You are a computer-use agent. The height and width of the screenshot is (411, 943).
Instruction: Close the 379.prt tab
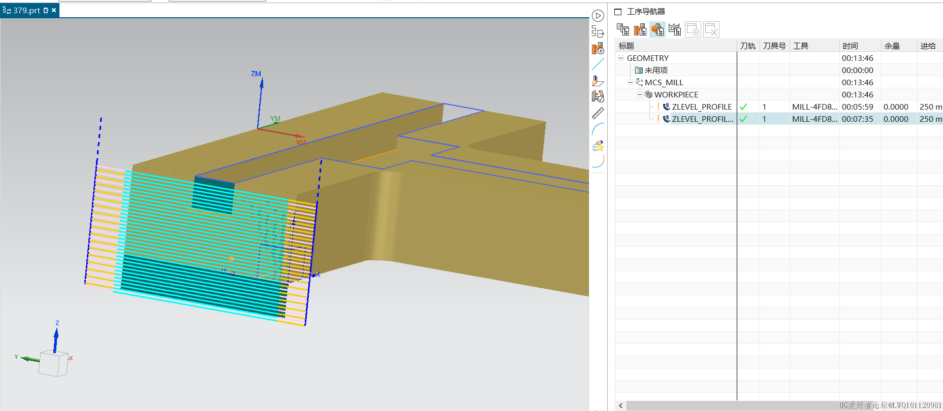[54, 10]
